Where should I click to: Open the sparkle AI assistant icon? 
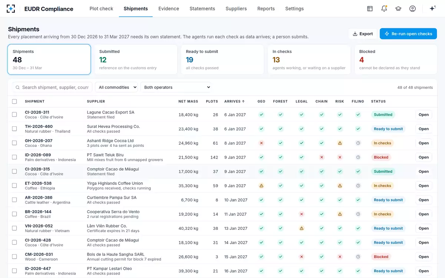[432, 9]
